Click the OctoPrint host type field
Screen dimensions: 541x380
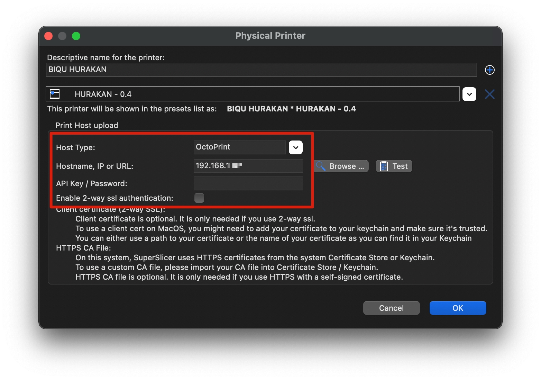pyautogui.click(x=239, y=147)
